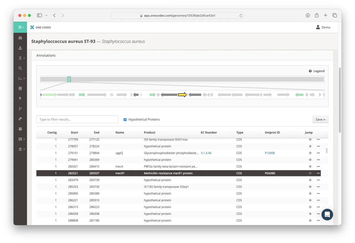
Task: Show Safari tab overview
Action: tap(335, 16)
